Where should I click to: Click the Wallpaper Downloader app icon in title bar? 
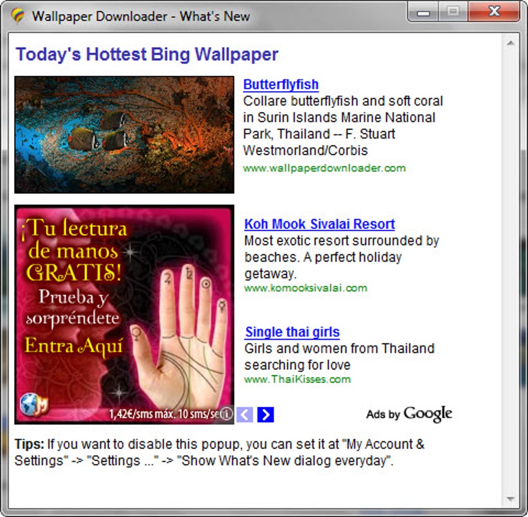coord(18,16)
